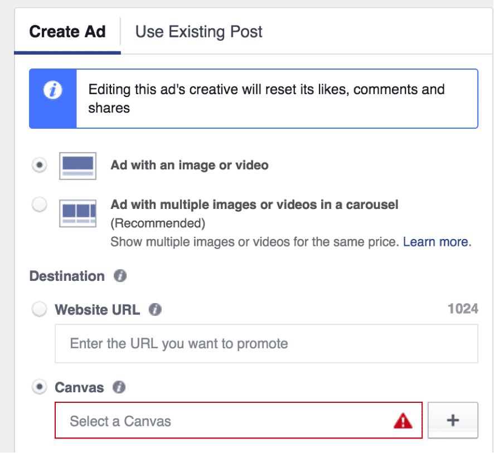Focus the Enter the URL you want to promote field

coord(267,343)
